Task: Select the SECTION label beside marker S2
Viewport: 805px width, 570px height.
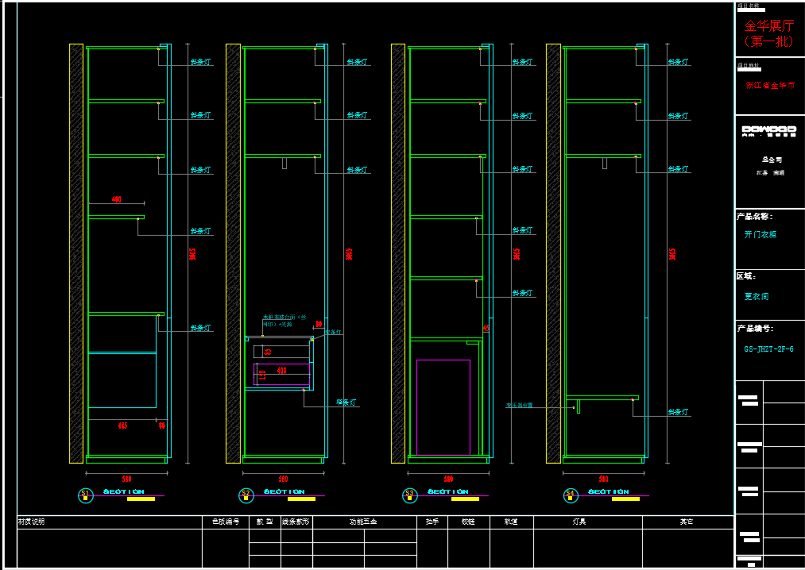Action: 284,491
